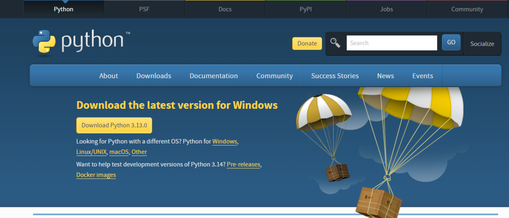509x218 pixels.
Task: Visit the Community top tab
Action: (x=467, y=9)
